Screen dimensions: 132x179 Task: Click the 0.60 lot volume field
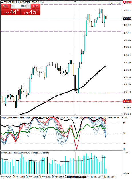tap(21, 6)
